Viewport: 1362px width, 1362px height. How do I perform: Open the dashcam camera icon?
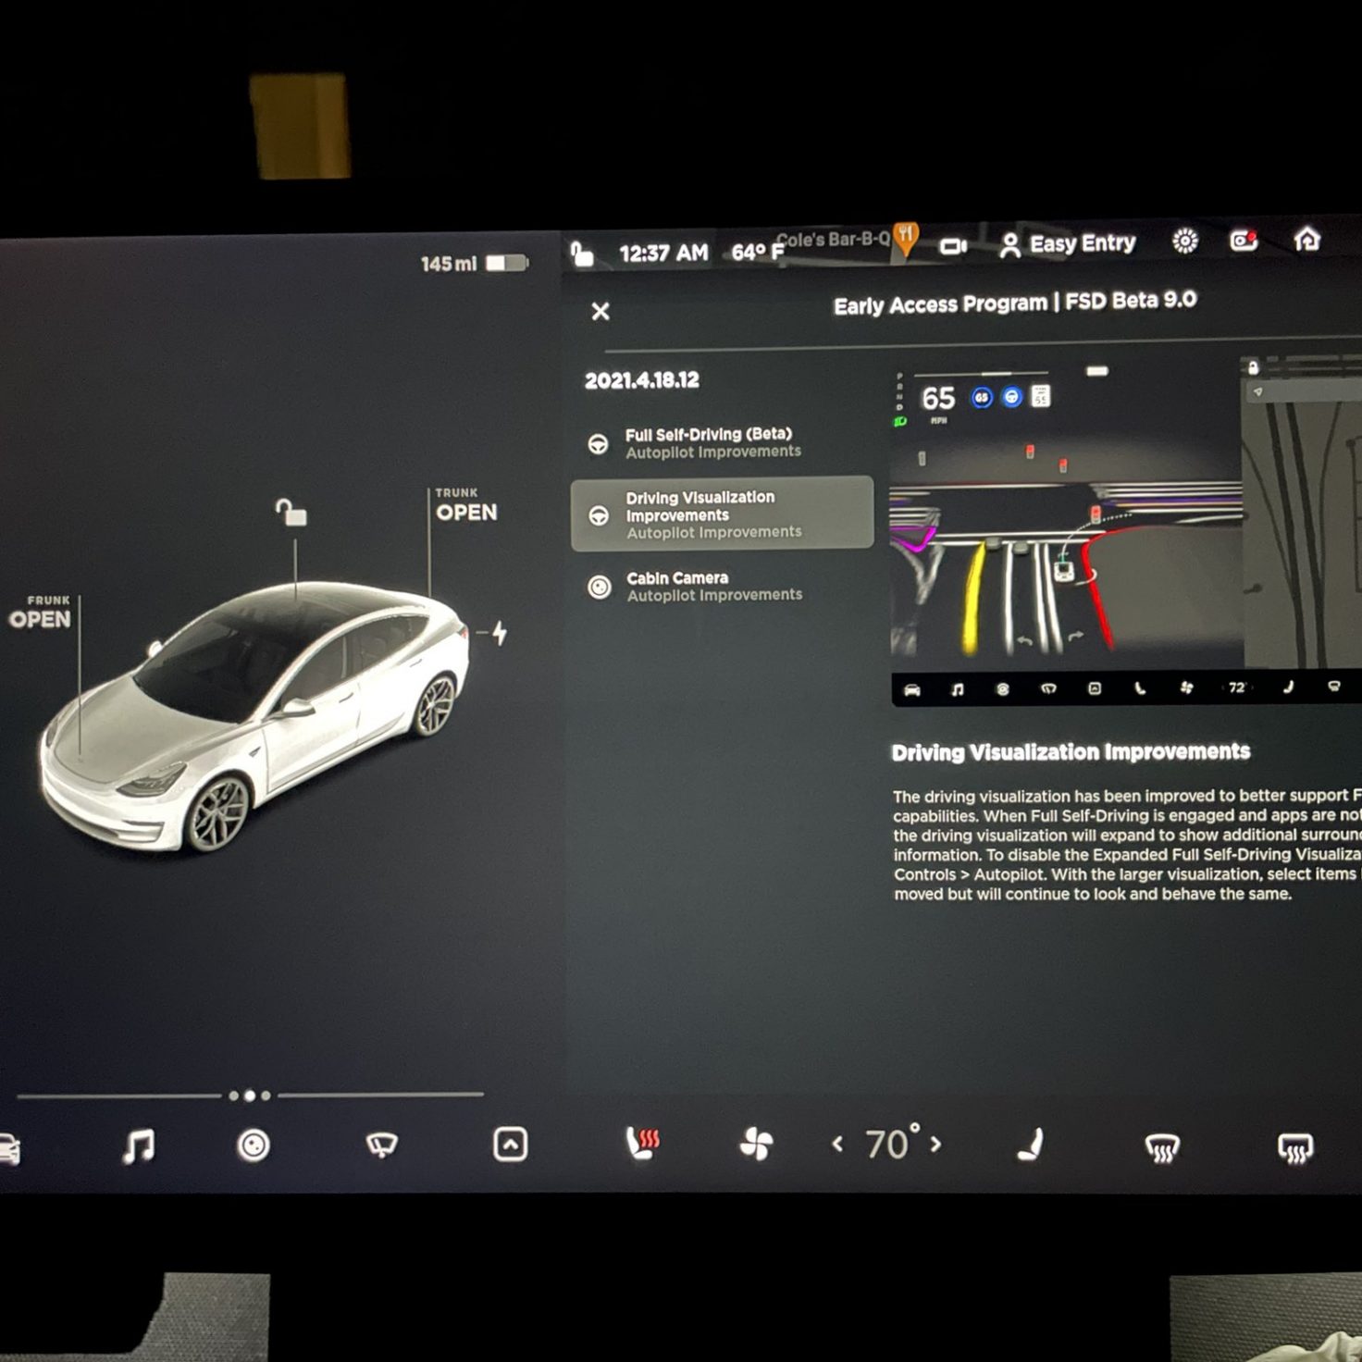[x=953, y=246]
